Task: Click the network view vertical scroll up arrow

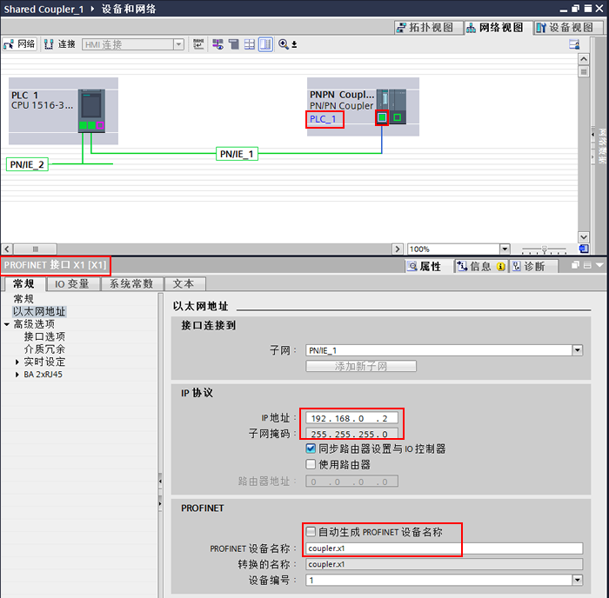Action: click(x=584, y=59)
